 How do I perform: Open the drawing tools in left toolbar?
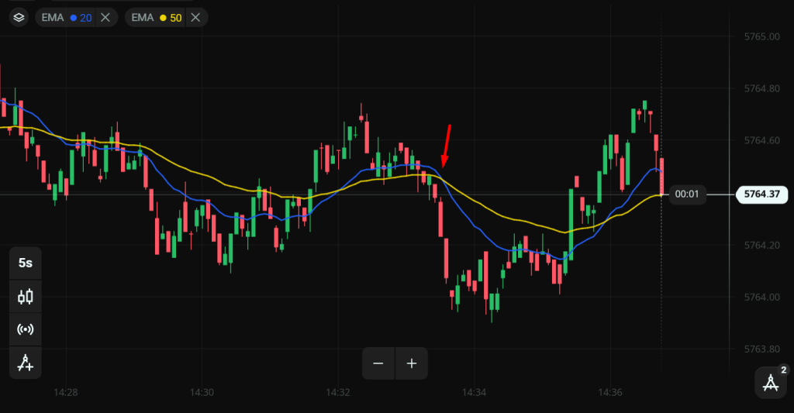point(26,363)
